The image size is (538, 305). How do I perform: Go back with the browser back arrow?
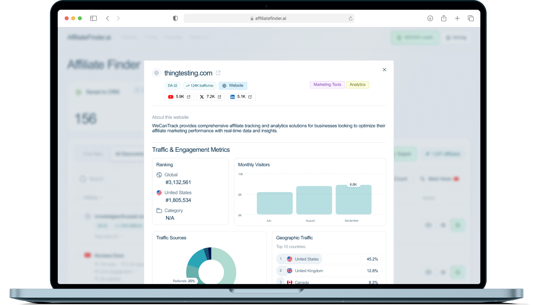(107, 18)
